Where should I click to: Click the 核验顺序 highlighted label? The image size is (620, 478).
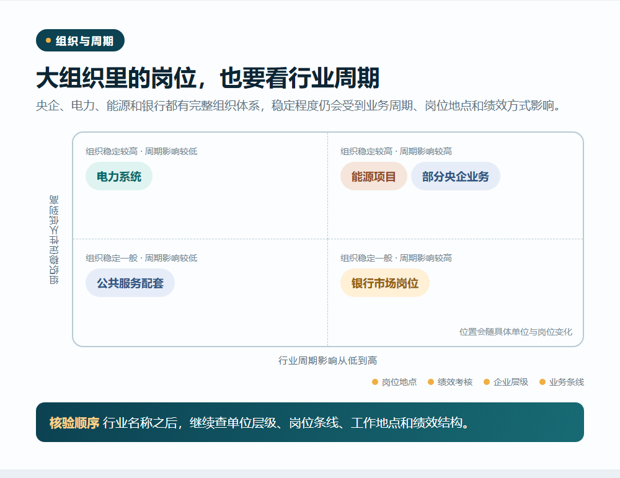coord(74,423)
